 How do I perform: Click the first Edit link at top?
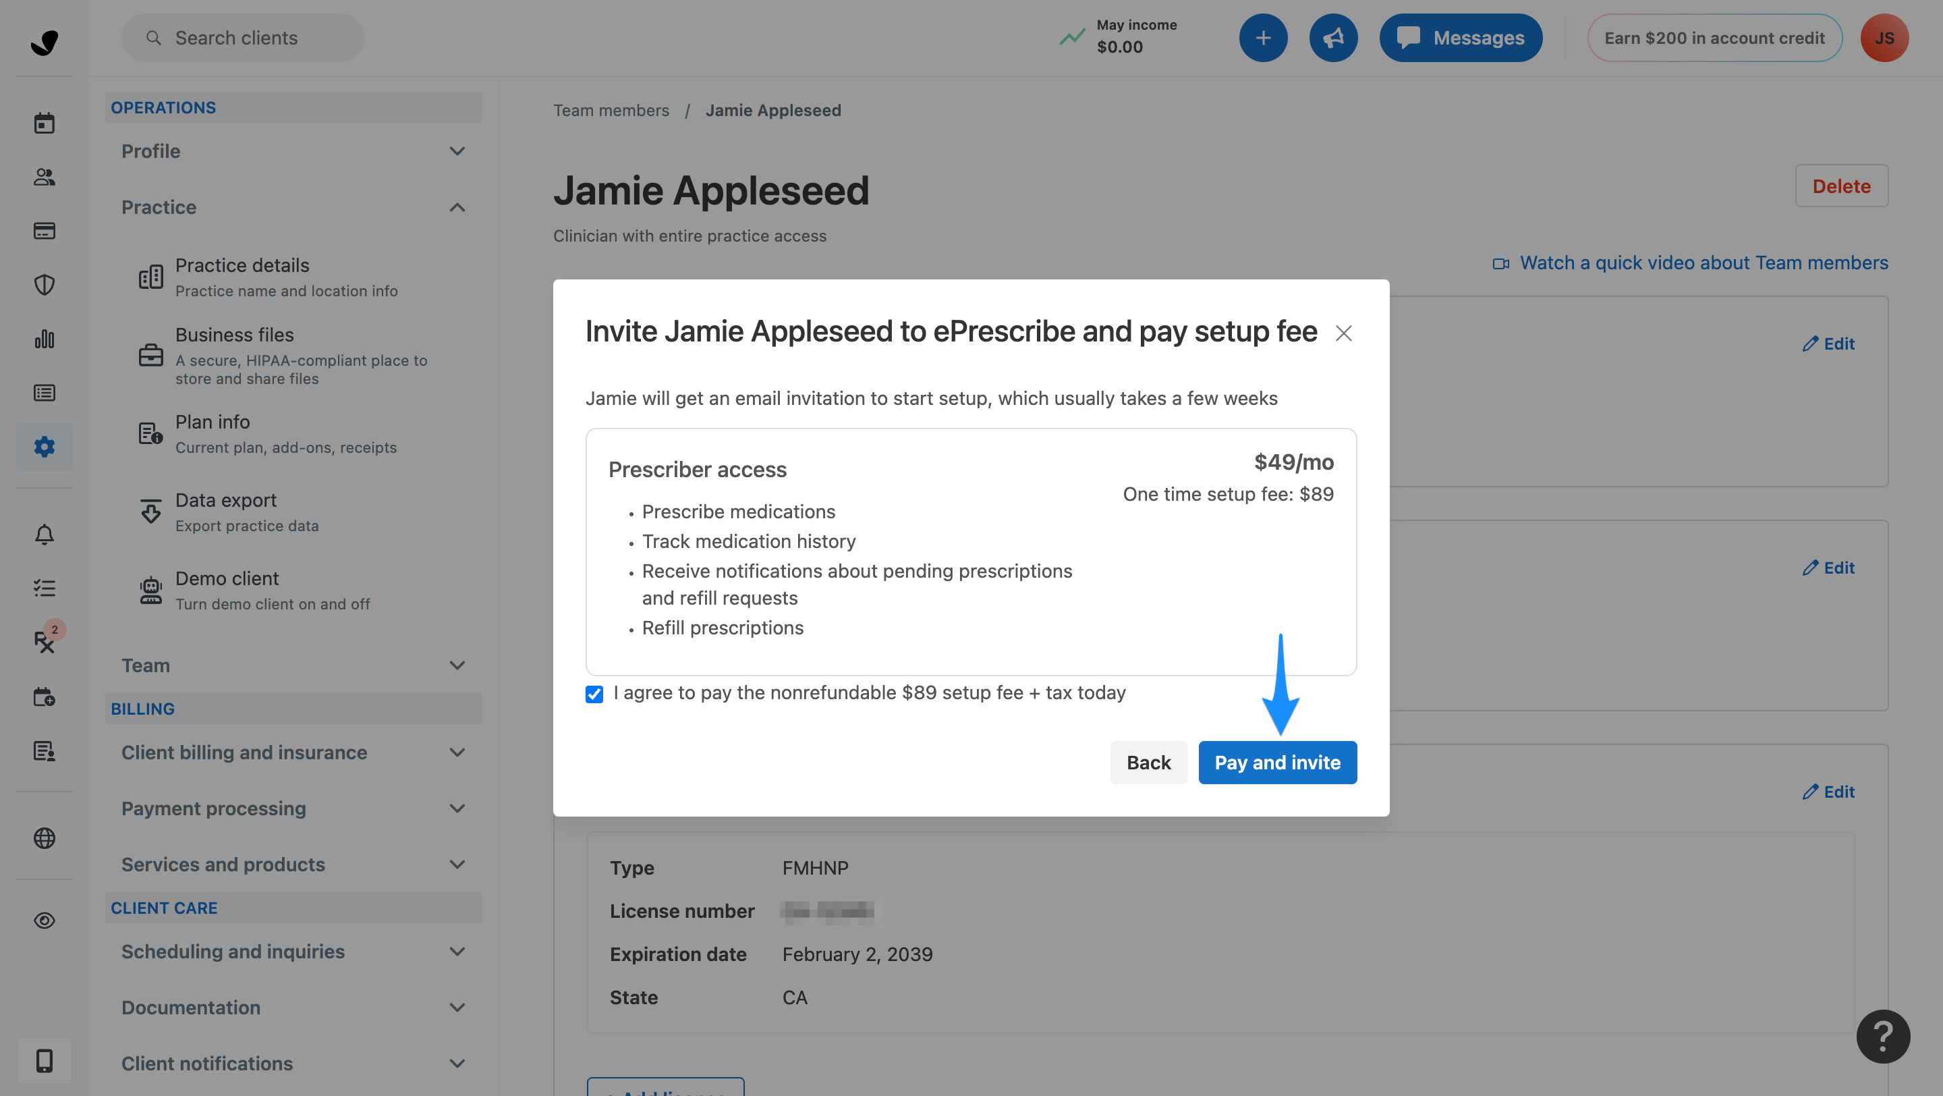pyautogui.click(x=1828, y=344)
